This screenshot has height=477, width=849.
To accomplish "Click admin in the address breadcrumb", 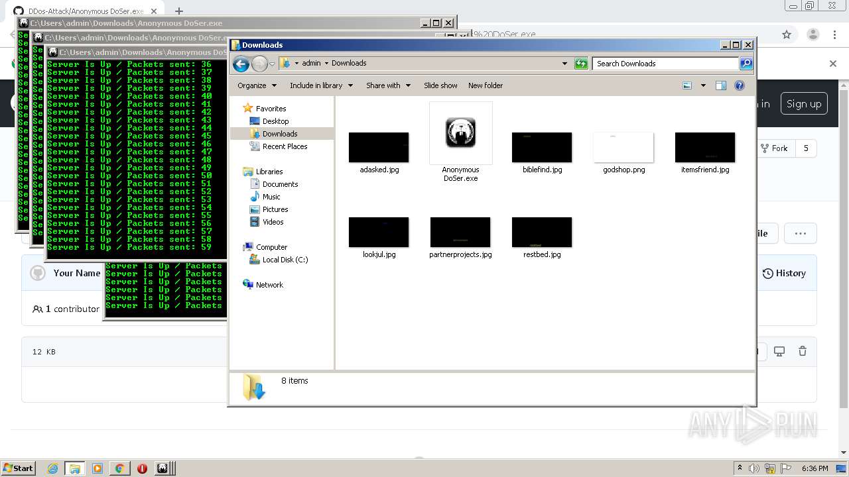I will click(311, 64).
